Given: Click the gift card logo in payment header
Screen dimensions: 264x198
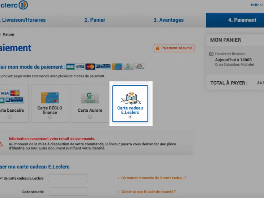Looking at the screenshot, I should tap(140, 66).
